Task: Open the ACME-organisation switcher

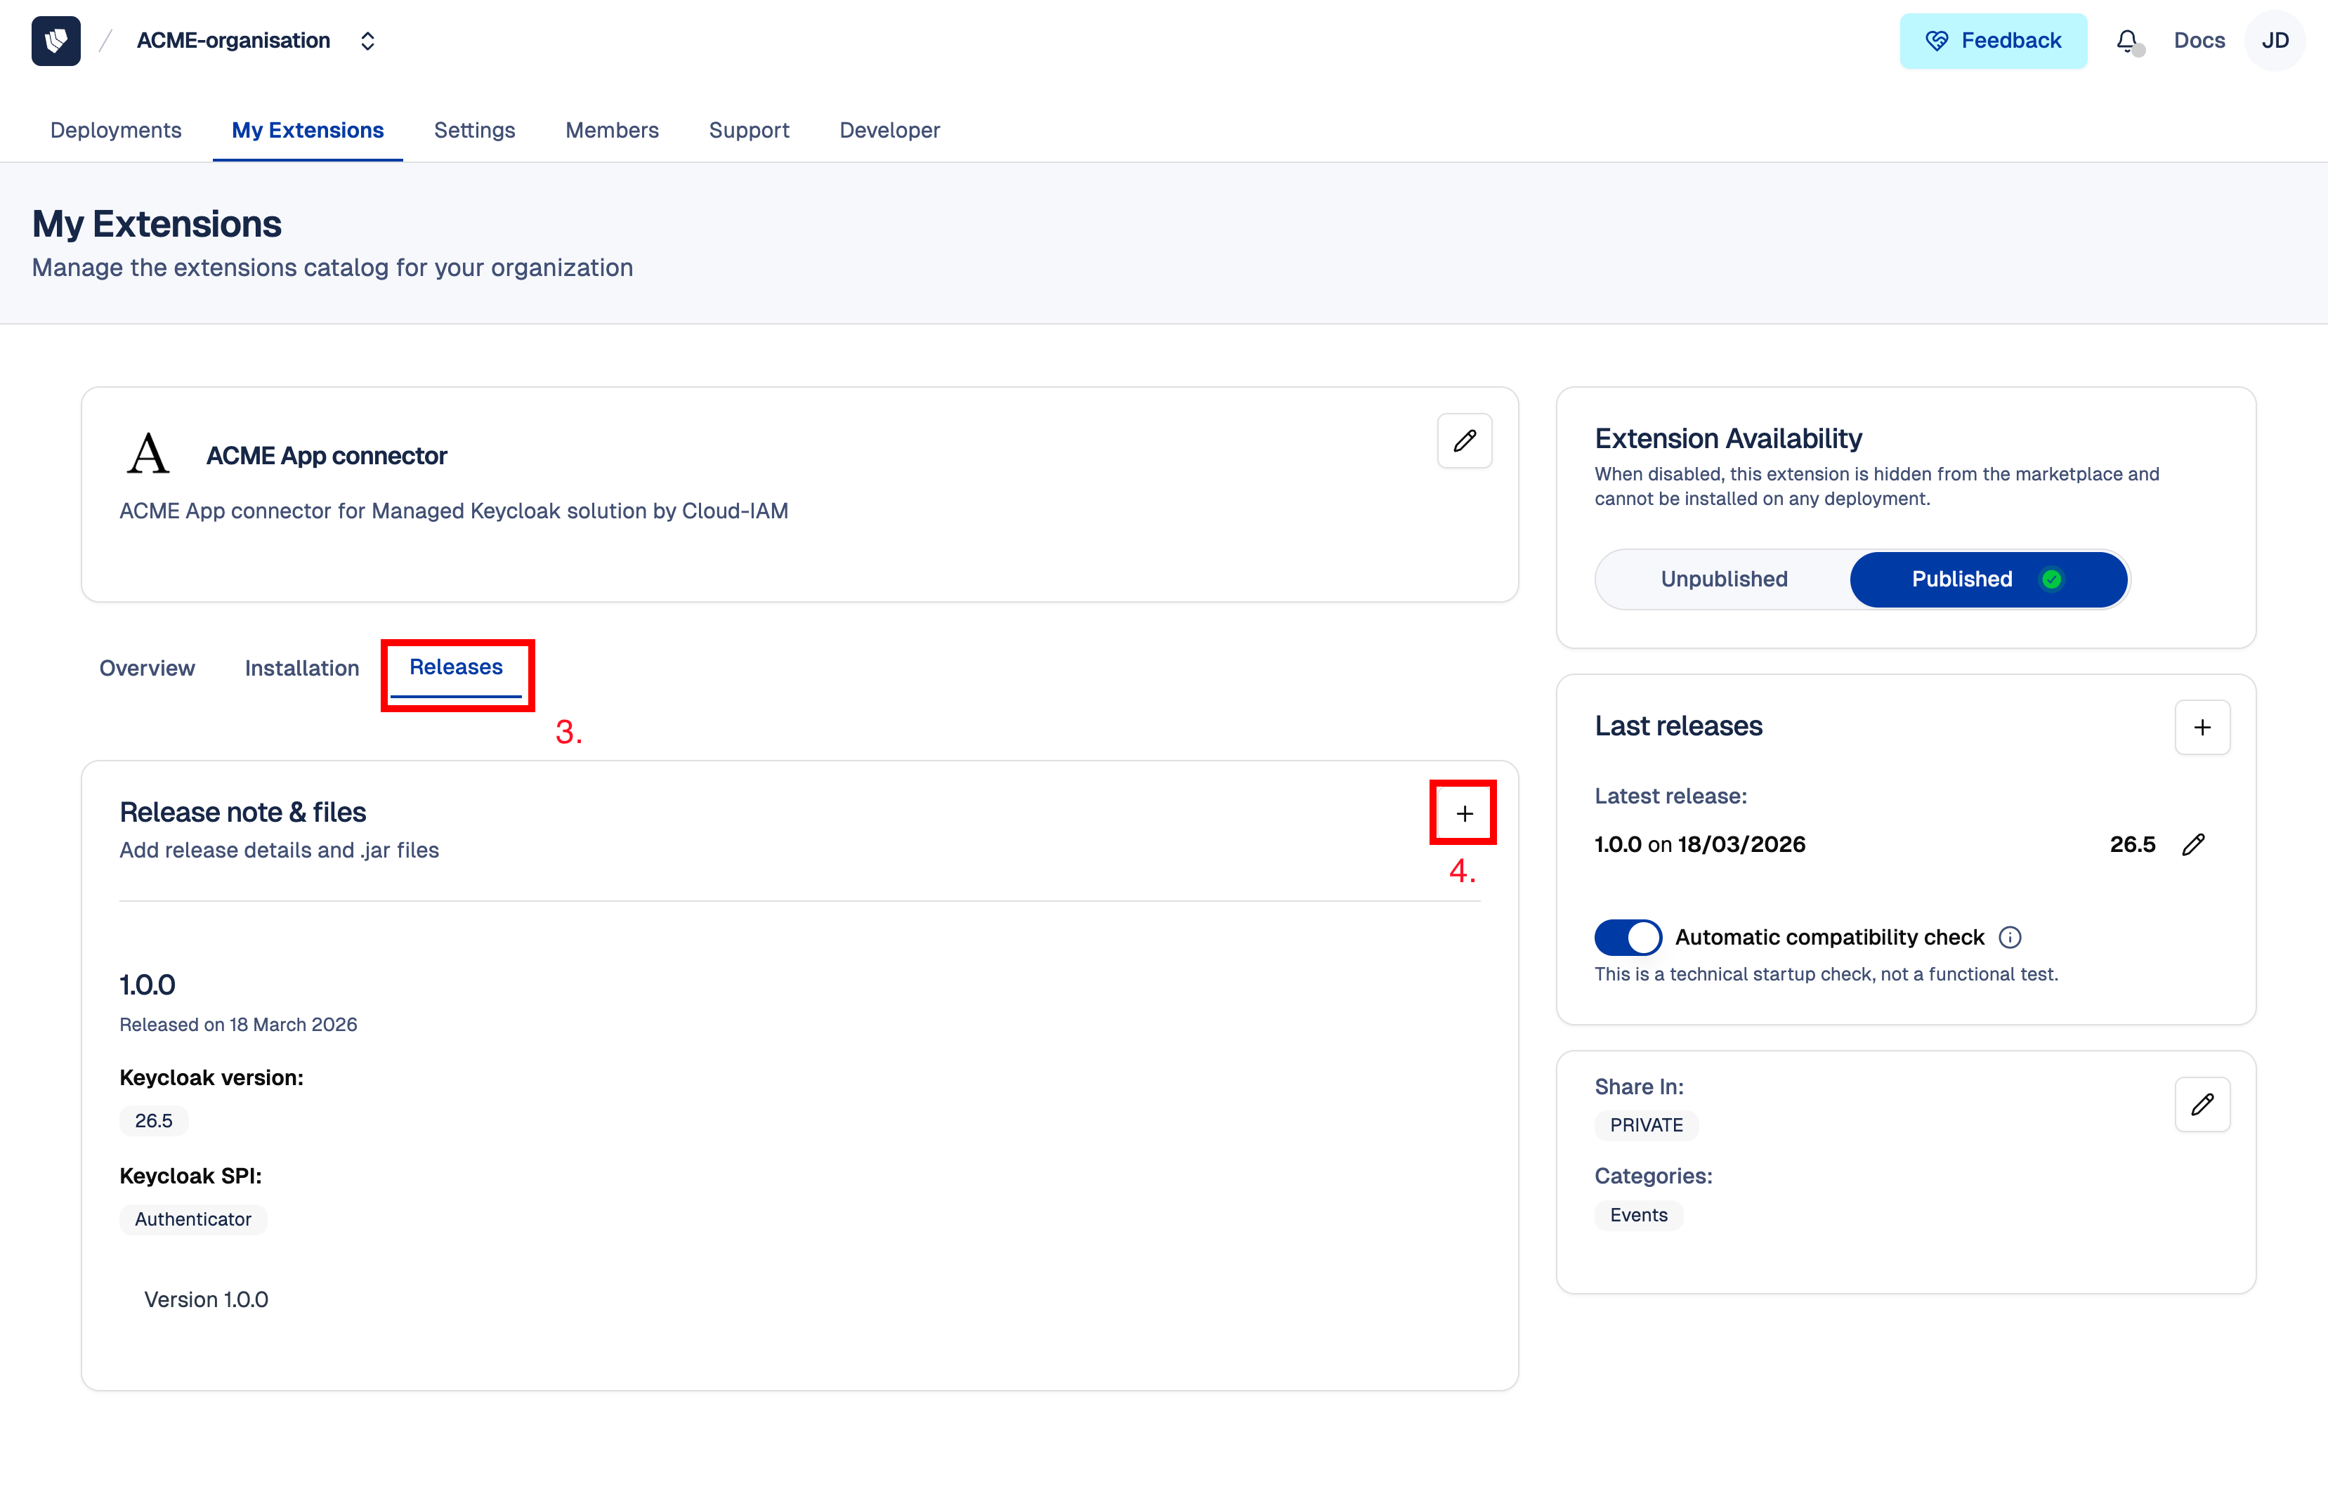Action: pos(367,41)
